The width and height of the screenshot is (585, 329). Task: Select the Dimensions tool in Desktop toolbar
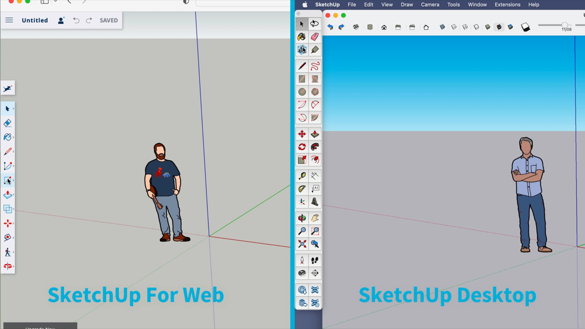tap(315, 176)
